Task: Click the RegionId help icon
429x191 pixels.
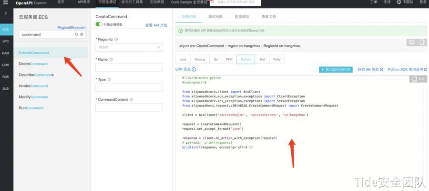Action: pos(116,40)
